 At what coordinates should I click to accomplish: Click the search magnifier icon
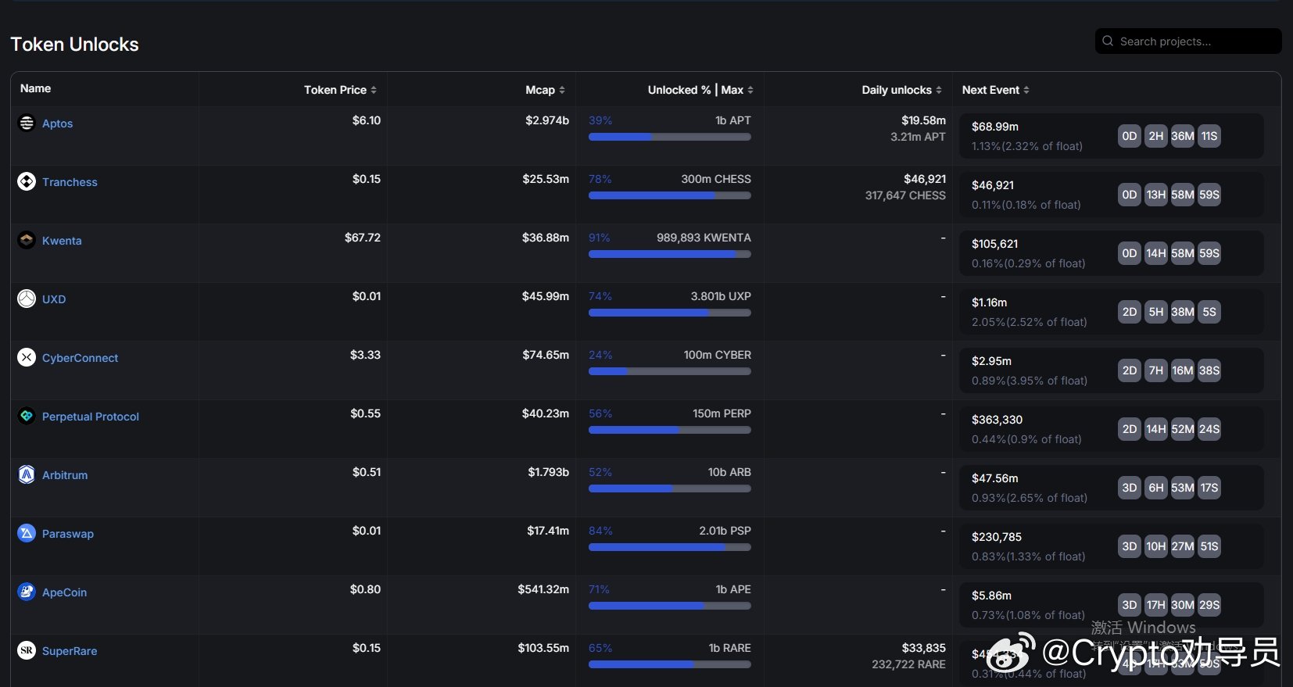click(1108, 41)
